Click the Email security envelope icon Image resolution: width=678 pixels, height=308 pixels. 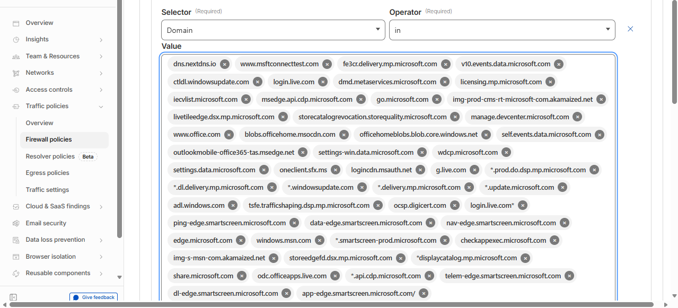[16, 223]
